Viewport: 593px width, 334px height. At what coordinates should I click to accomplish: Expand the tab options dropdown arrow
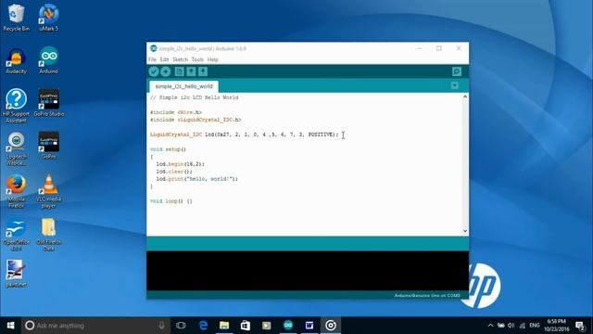coord(455,85)
